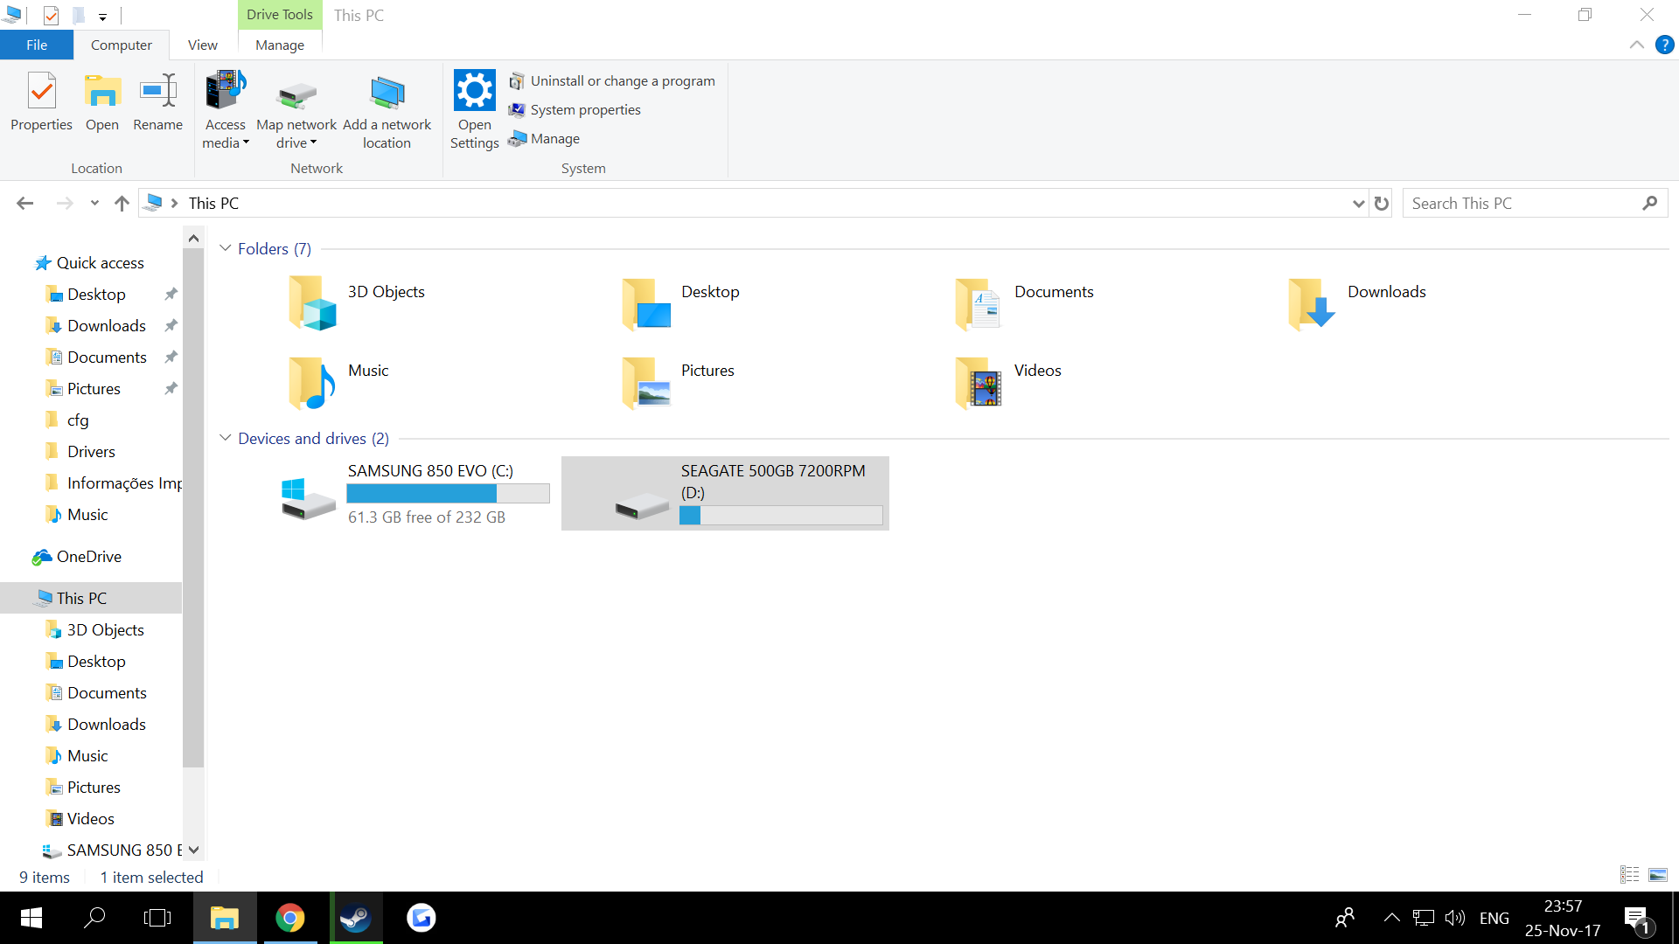Switch to large thumbnails view icon
This screenshot has width=1679, height=944.
coord(1658,875)
